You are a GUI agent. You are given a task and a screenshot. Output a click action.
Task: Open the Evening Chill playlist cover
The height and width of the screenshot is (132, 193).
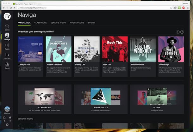(x=87, y=49)
